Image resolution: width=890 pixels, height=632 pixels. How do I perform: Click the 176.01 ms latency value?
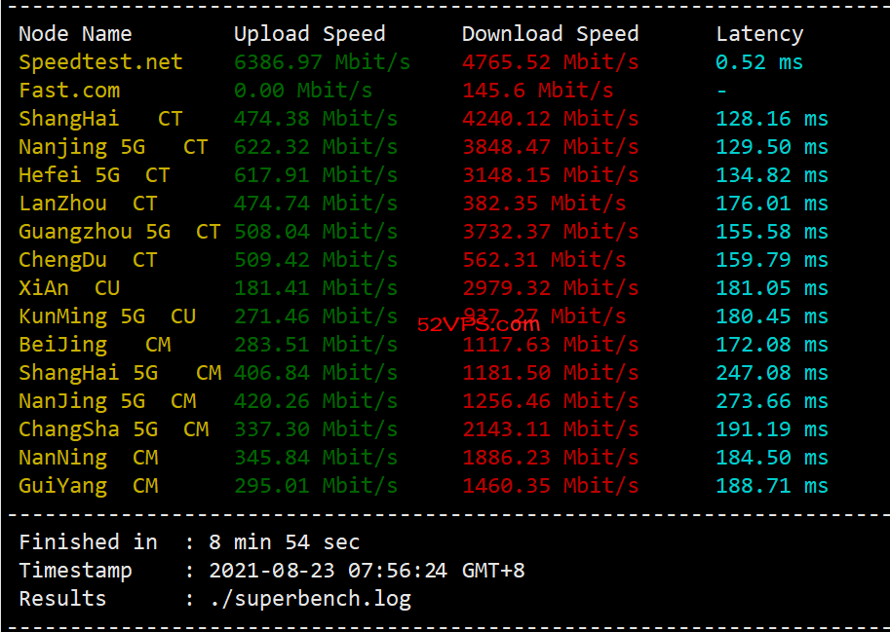point(772,204)
